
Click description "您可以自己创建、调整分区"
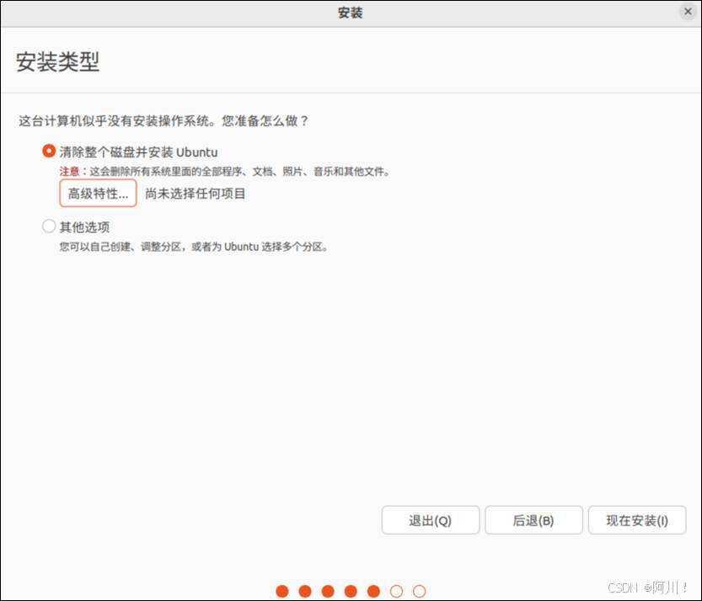pos(120,247)
